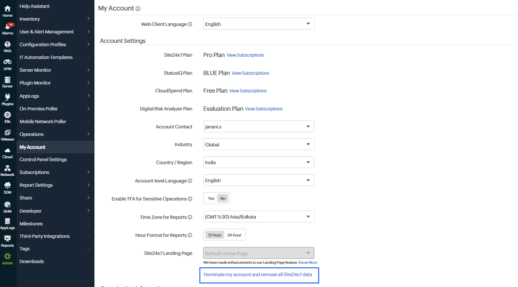Add new IT Automation Template plus icon
518x287 pixels.
click(x=88, y=58)
